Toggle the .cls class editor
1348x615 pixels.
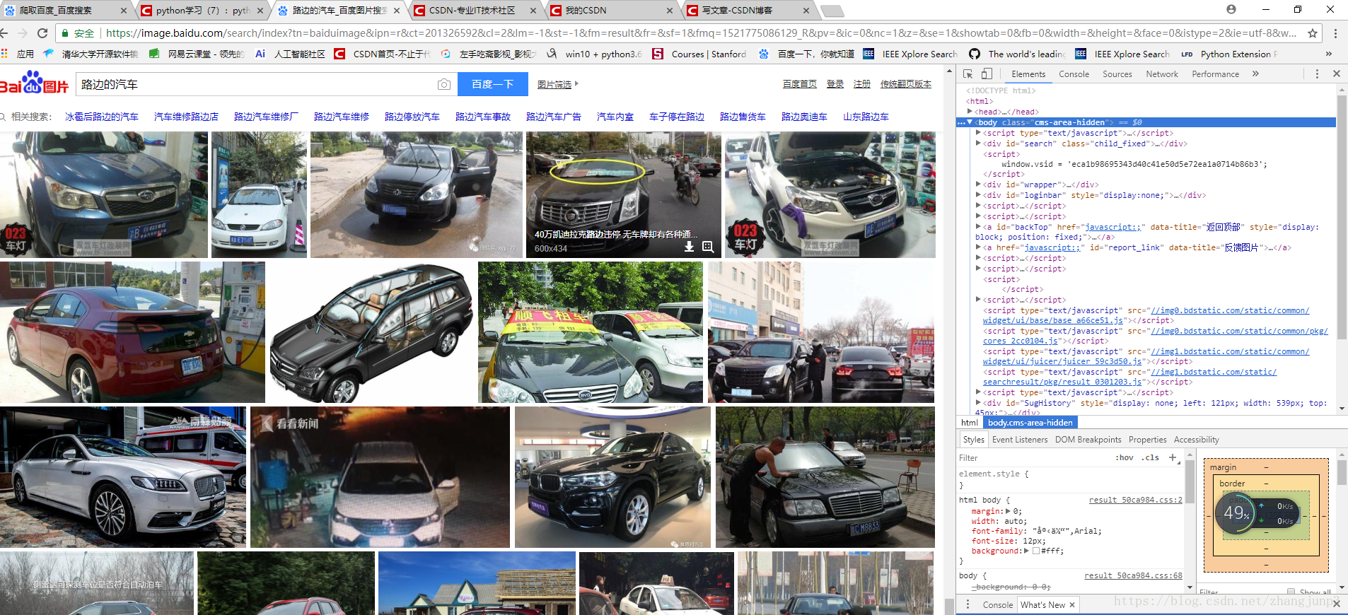(x=1150, y=457)
